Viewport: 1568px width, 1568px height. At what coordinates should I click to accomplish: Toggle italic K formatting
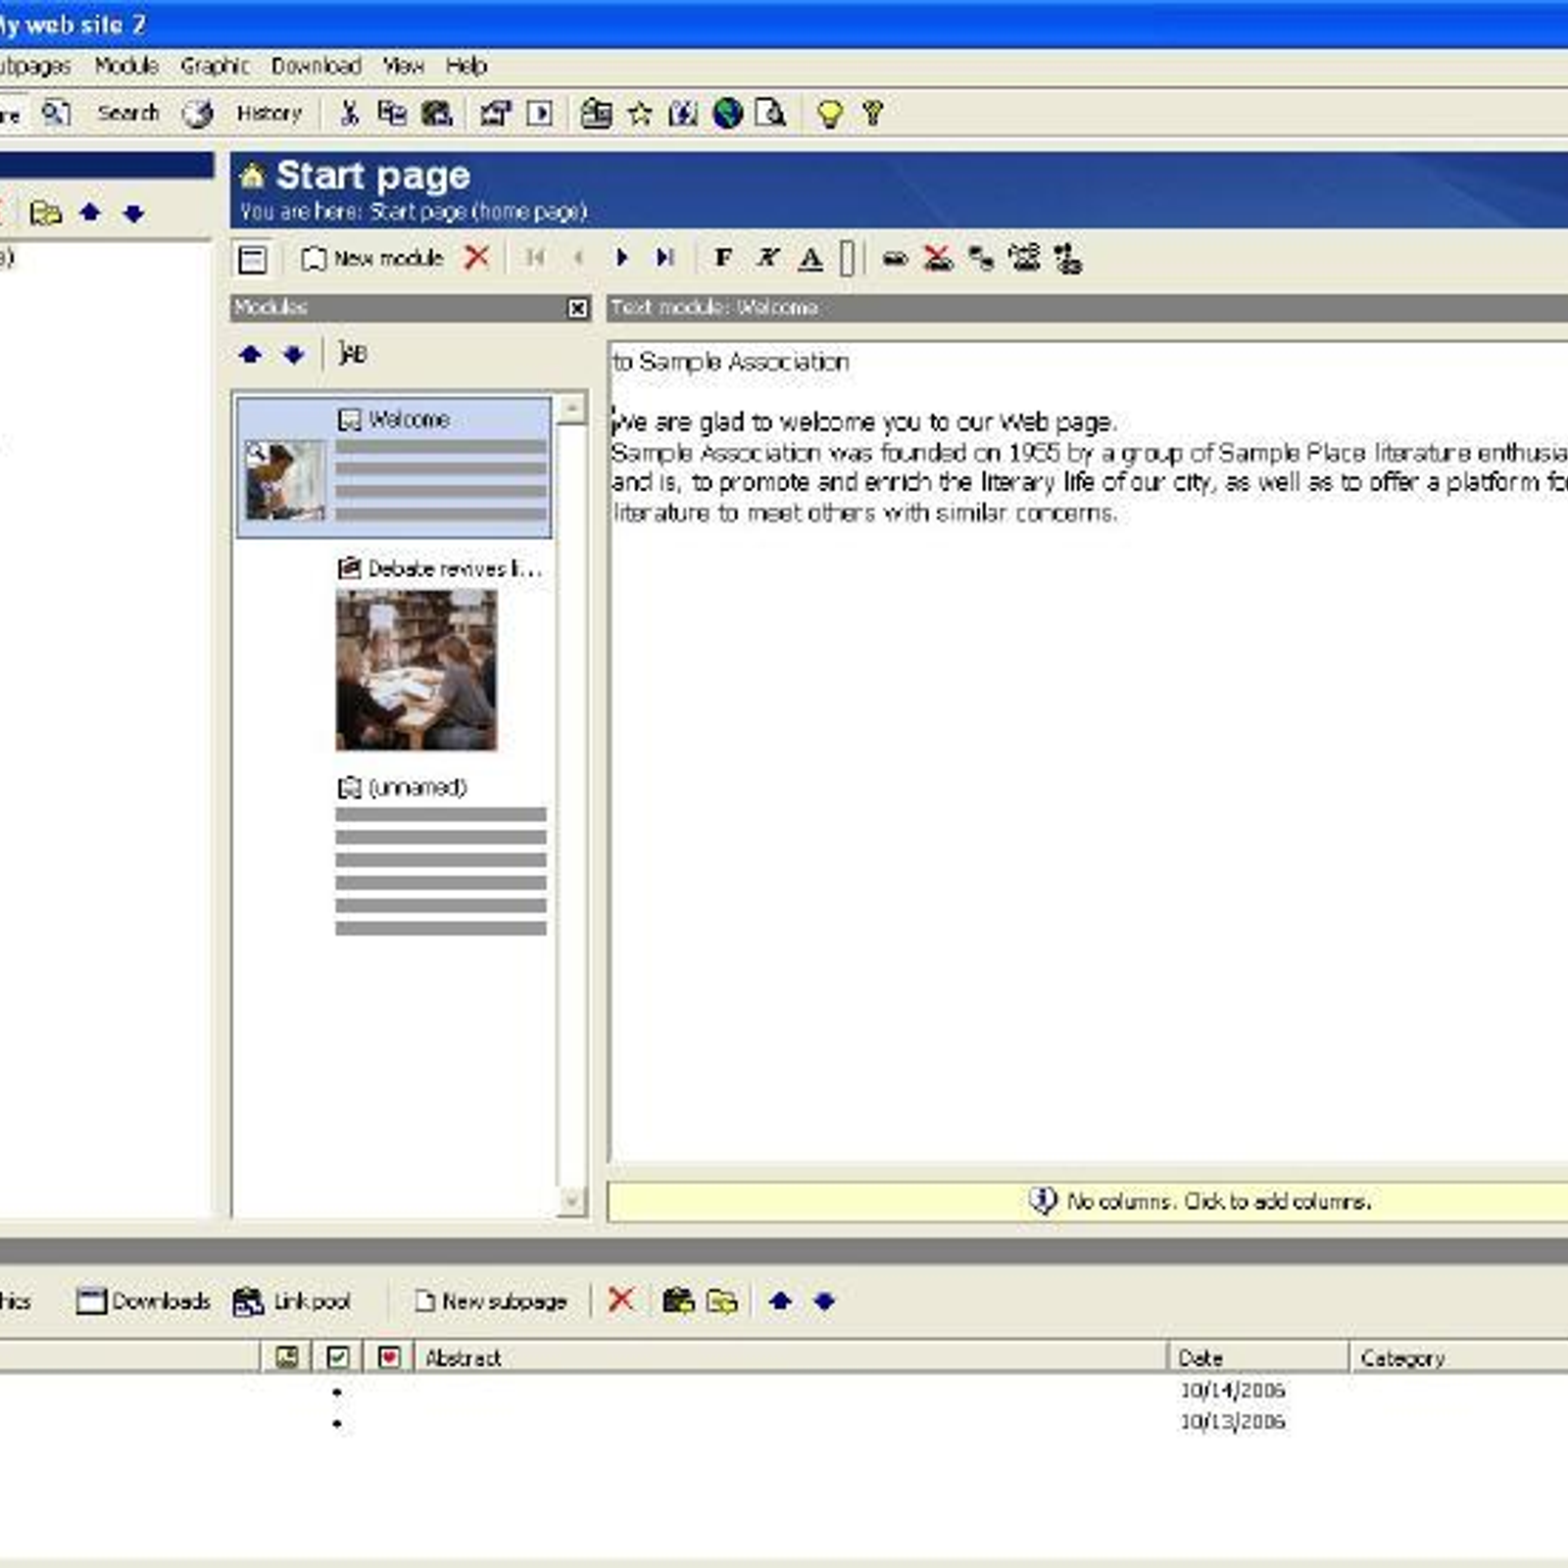tap(767, 257)
